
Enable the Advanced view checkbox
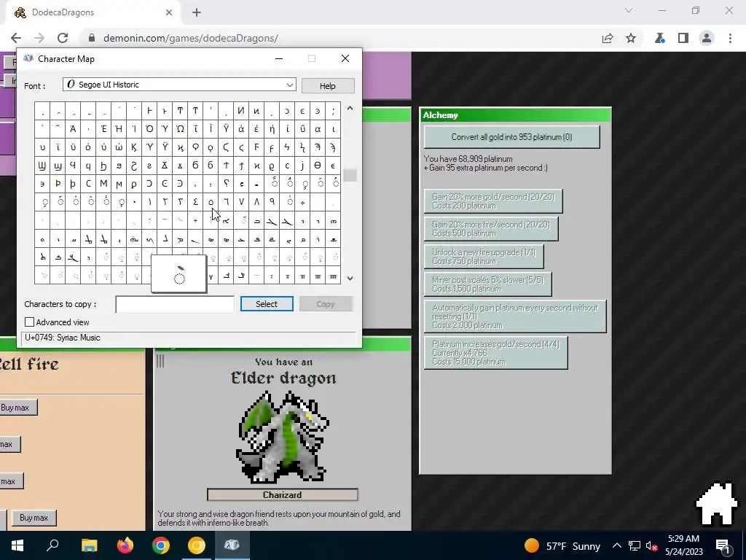pos(29,322)
